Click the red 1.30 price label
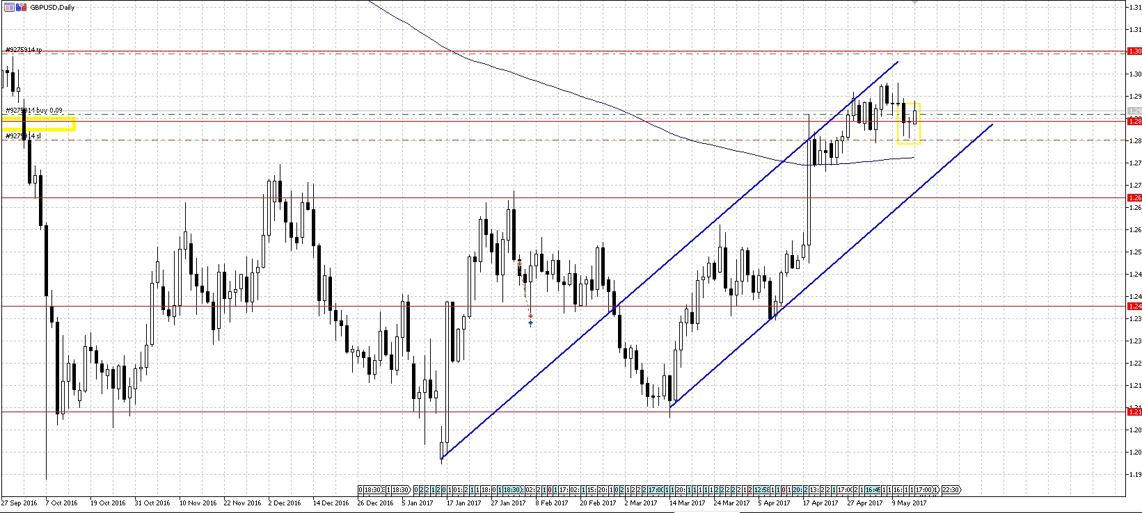This screenshot has height=513, width=1142. click(x=1134, y=51)
